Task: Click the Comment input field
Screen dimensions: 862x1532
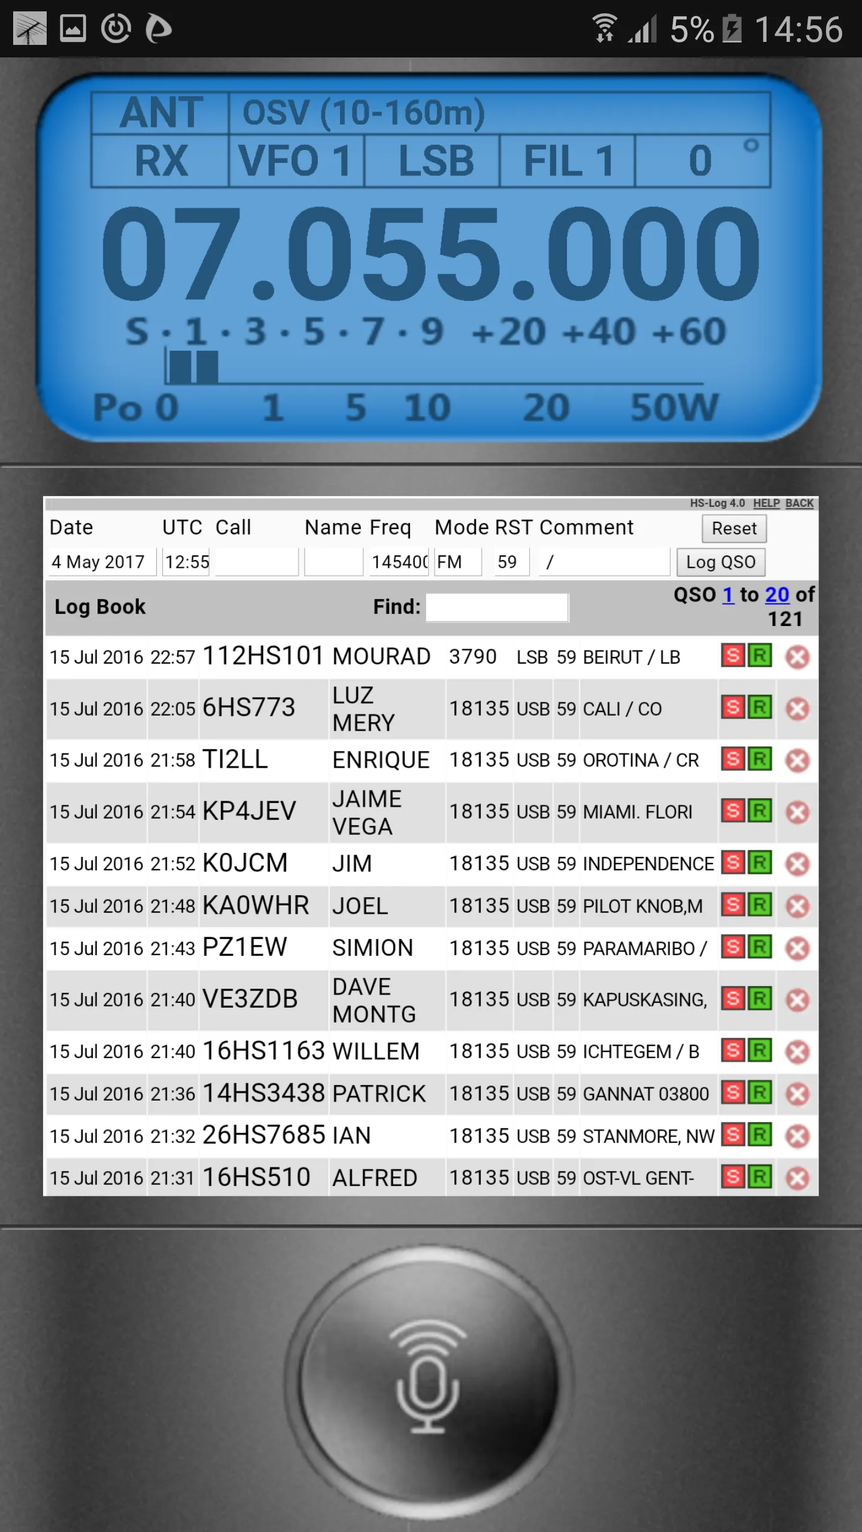Action: tap(605, 562)
